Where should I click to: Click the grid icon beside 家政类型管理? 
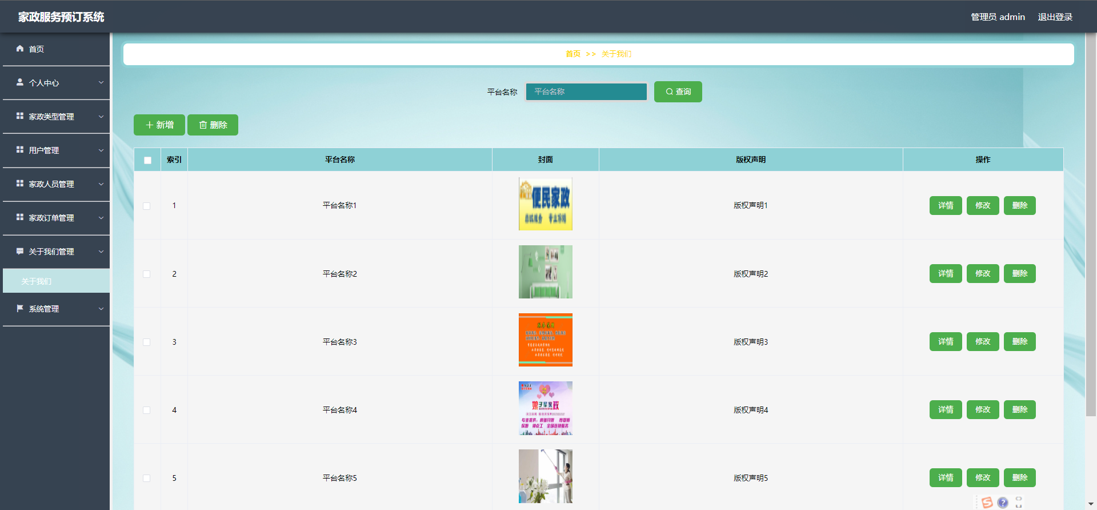[x=20, y=116]
